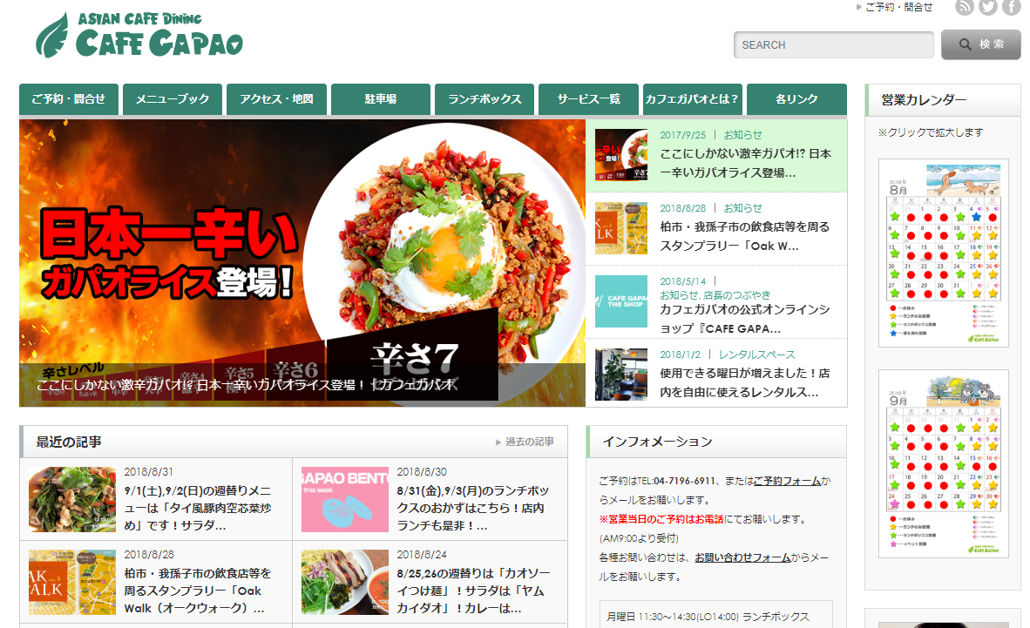Click the ご予約フォーム link
This screenshot has width=1030, height=628.
[787, 481]
